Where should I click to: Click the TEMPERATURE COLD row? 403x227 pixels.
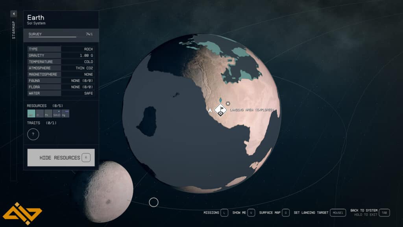pos(61,62)
